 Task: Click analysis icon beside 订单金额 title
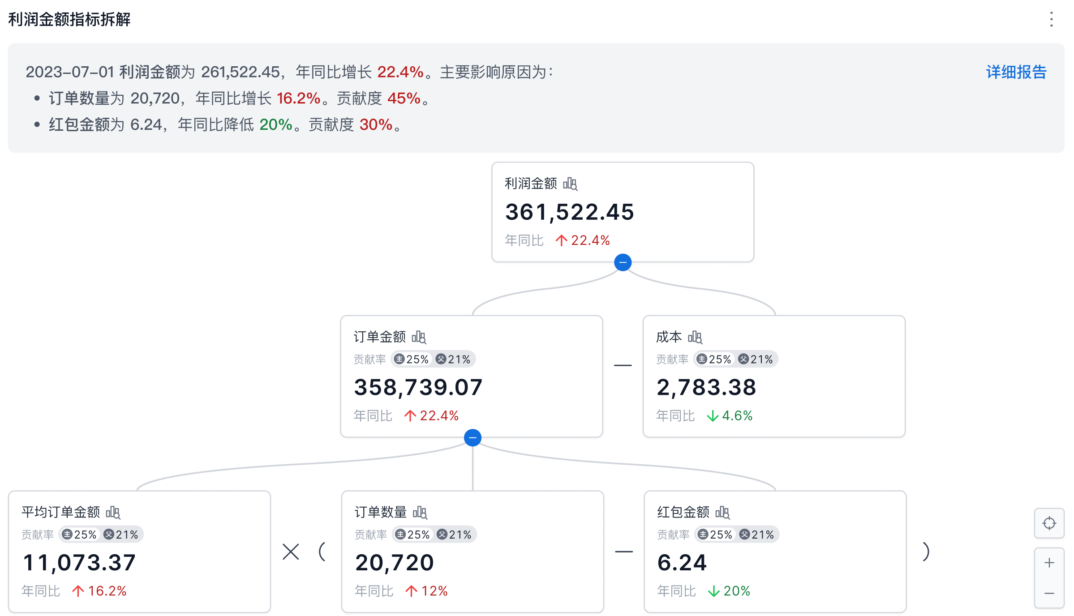coord(419,337)
